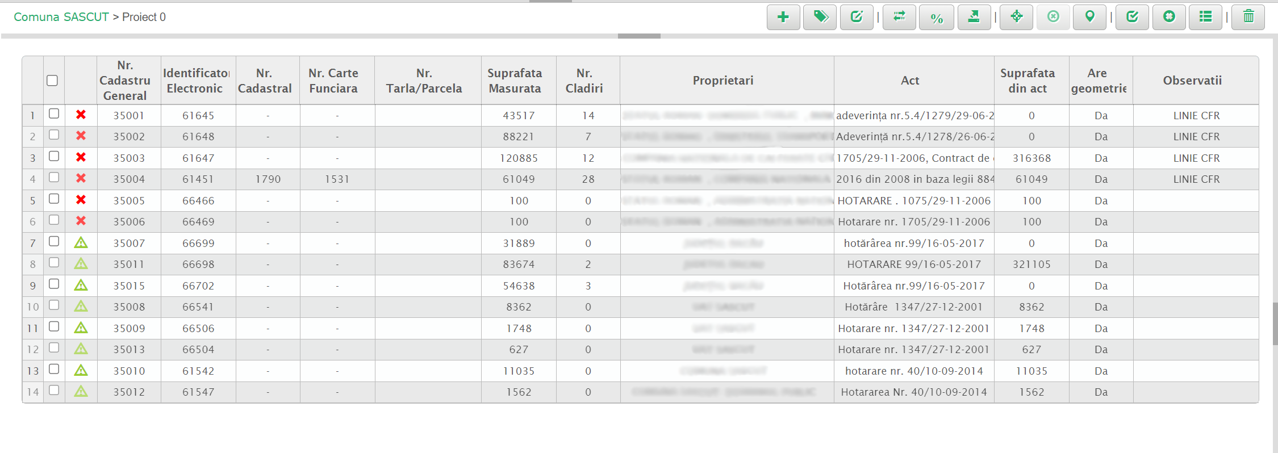
Task: Check the checkbox for row 35004
Action: (x=54, y=178)
